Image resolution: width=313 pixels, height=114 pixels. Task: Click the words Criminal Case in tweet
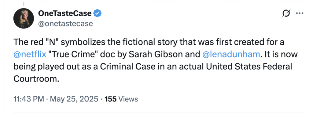point(127,67)
